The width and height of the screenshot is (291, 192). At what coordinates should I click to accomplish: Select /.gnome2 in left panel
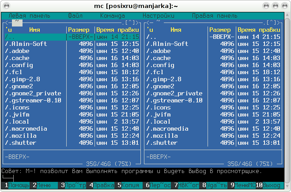pos(72,86)
